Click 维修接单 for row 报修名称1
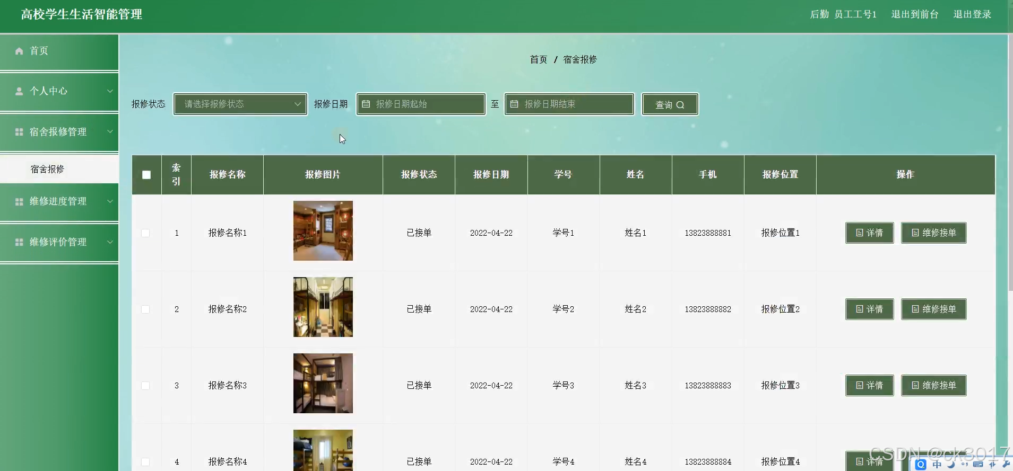 [x=933, y=233]
